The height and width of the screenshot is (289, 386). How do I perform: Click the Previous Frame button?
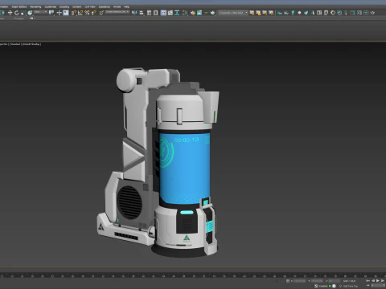click(373, 281)
